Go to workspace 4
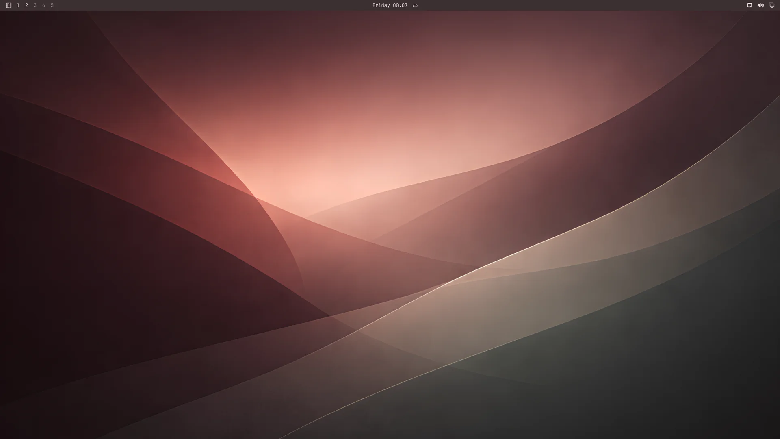The image size is (780, 439). (x=43, y=5)
